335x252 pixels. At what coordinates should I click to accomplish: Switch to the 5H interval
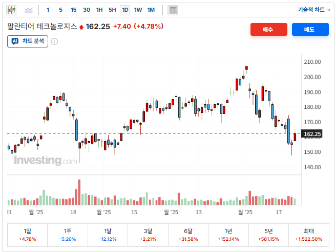112,10
